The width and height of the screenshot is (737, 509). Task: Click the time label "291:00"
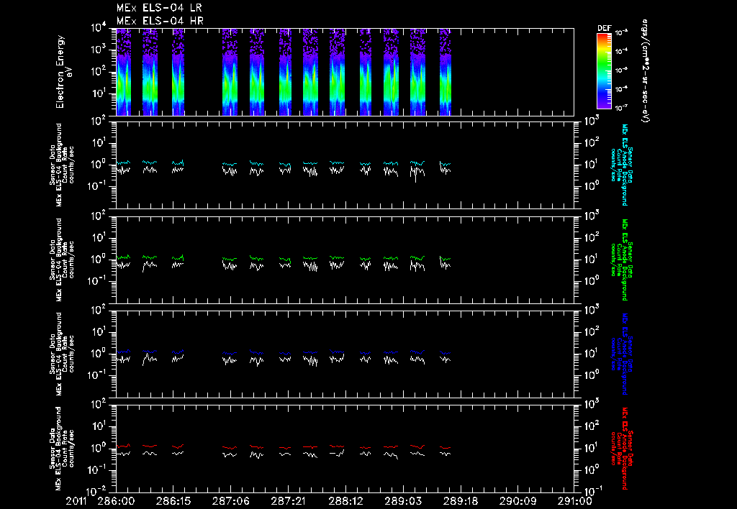tap(574, 501)
